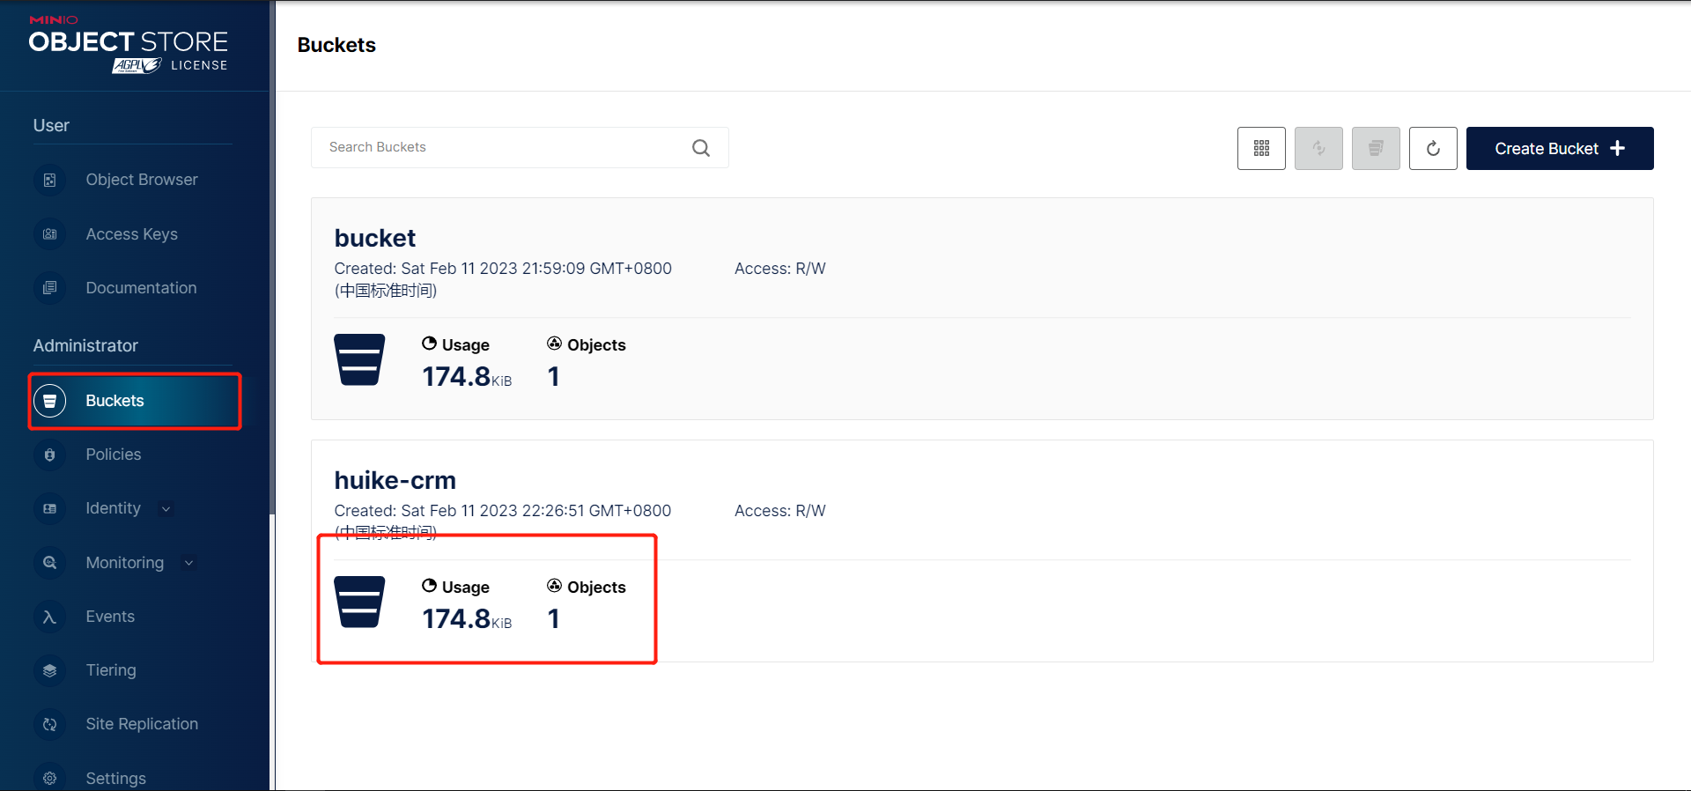Click the Documentation sidebar icon
Screen dimensions: 1691x791
pyautogui.click(x=50, y=288)
